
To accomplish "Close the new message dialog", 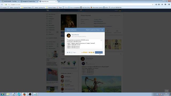I will (102, 30).
